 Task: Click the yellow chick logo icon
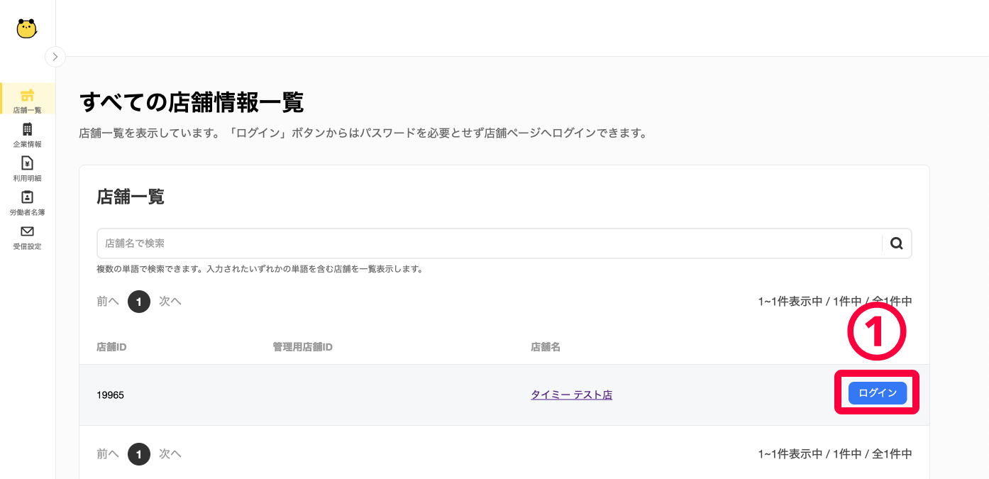[x=27, y=28]
